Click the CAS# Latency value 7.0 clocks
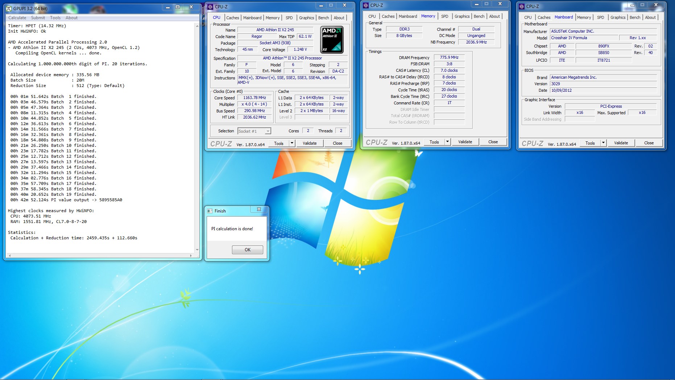Screen dimensions: 675x380 click(x=449, y=70)
